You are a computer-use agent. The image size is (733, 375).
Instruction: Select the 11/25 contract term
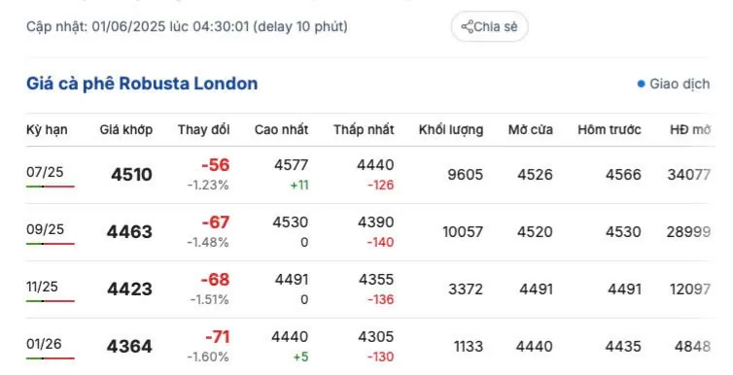[42, 287]
